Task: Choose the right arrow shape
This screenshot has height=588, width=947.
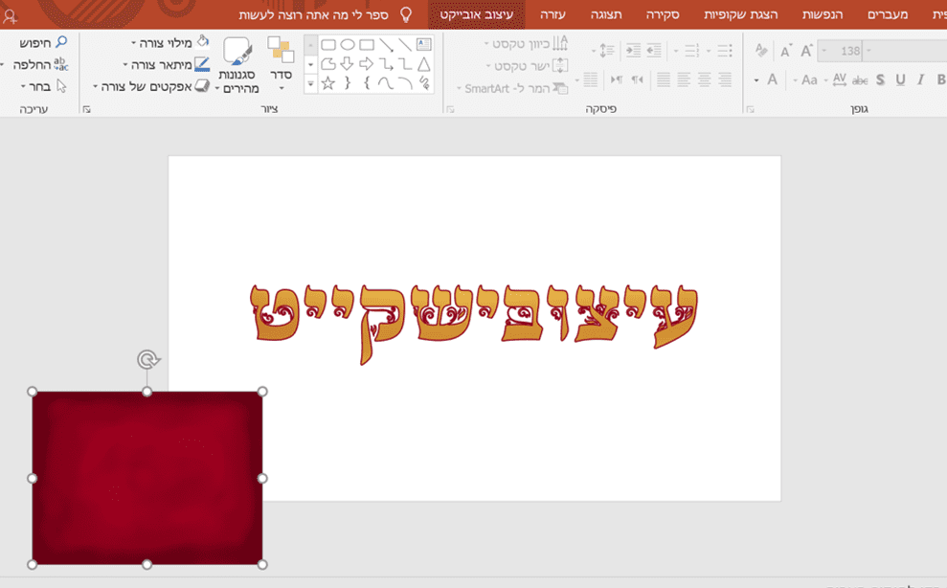Action: click(x=366, y=63)
